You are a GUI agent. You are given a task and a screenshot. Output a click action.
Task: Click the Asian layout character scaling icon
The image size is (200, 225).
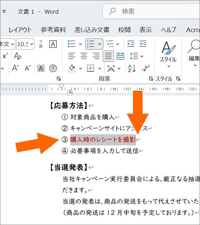(111, 68)
